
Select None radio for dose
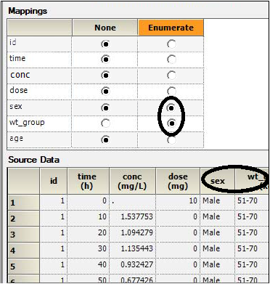point(105,92)
